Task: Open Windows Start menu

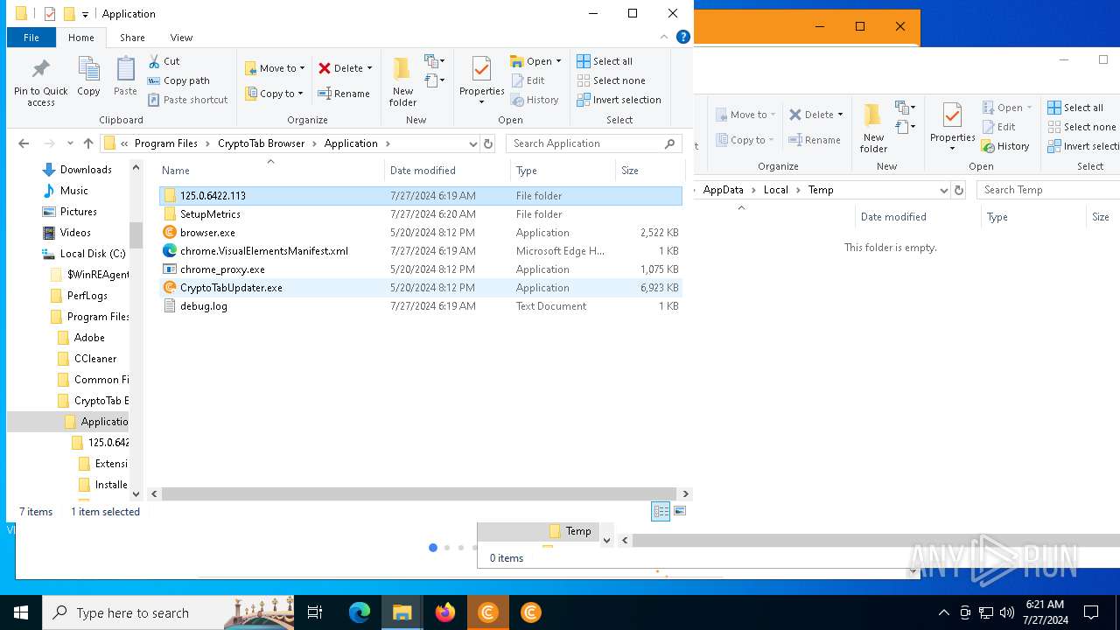Action: pyautogui.click(x=21, y=612)
